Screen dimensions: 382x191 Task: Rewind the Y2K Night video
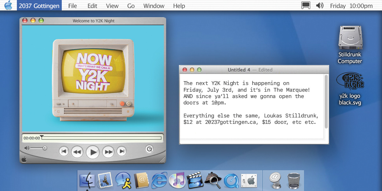[77, 152]
